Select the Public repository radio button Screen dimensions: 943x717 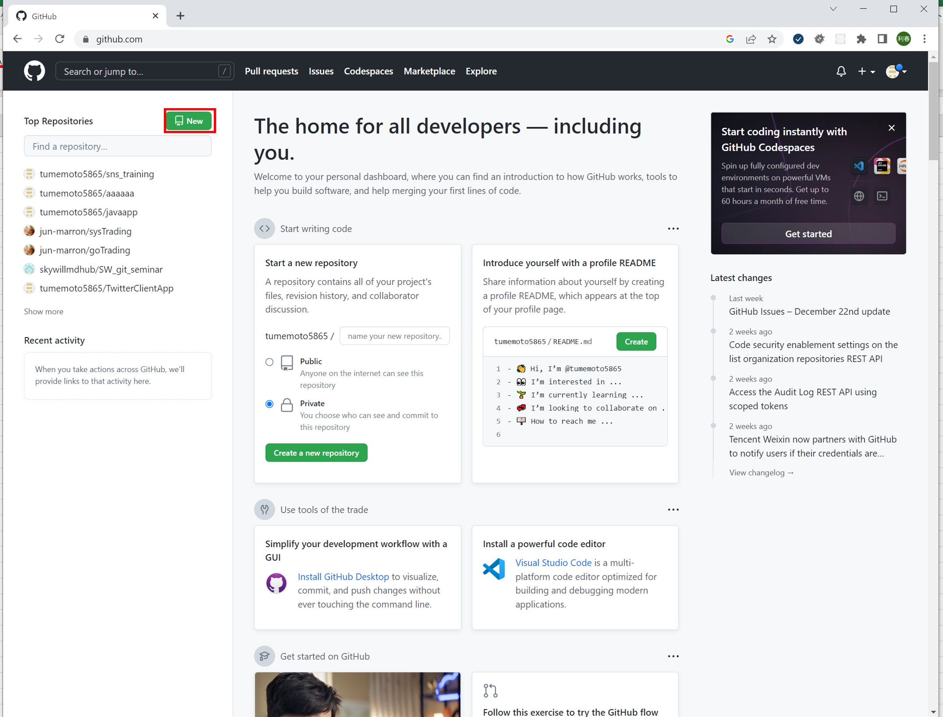[269, 362]
